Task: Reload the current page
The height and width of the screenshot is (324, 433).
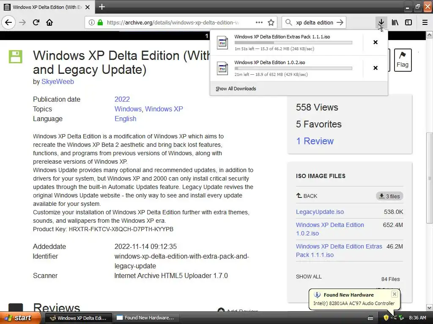Action: 36,22
